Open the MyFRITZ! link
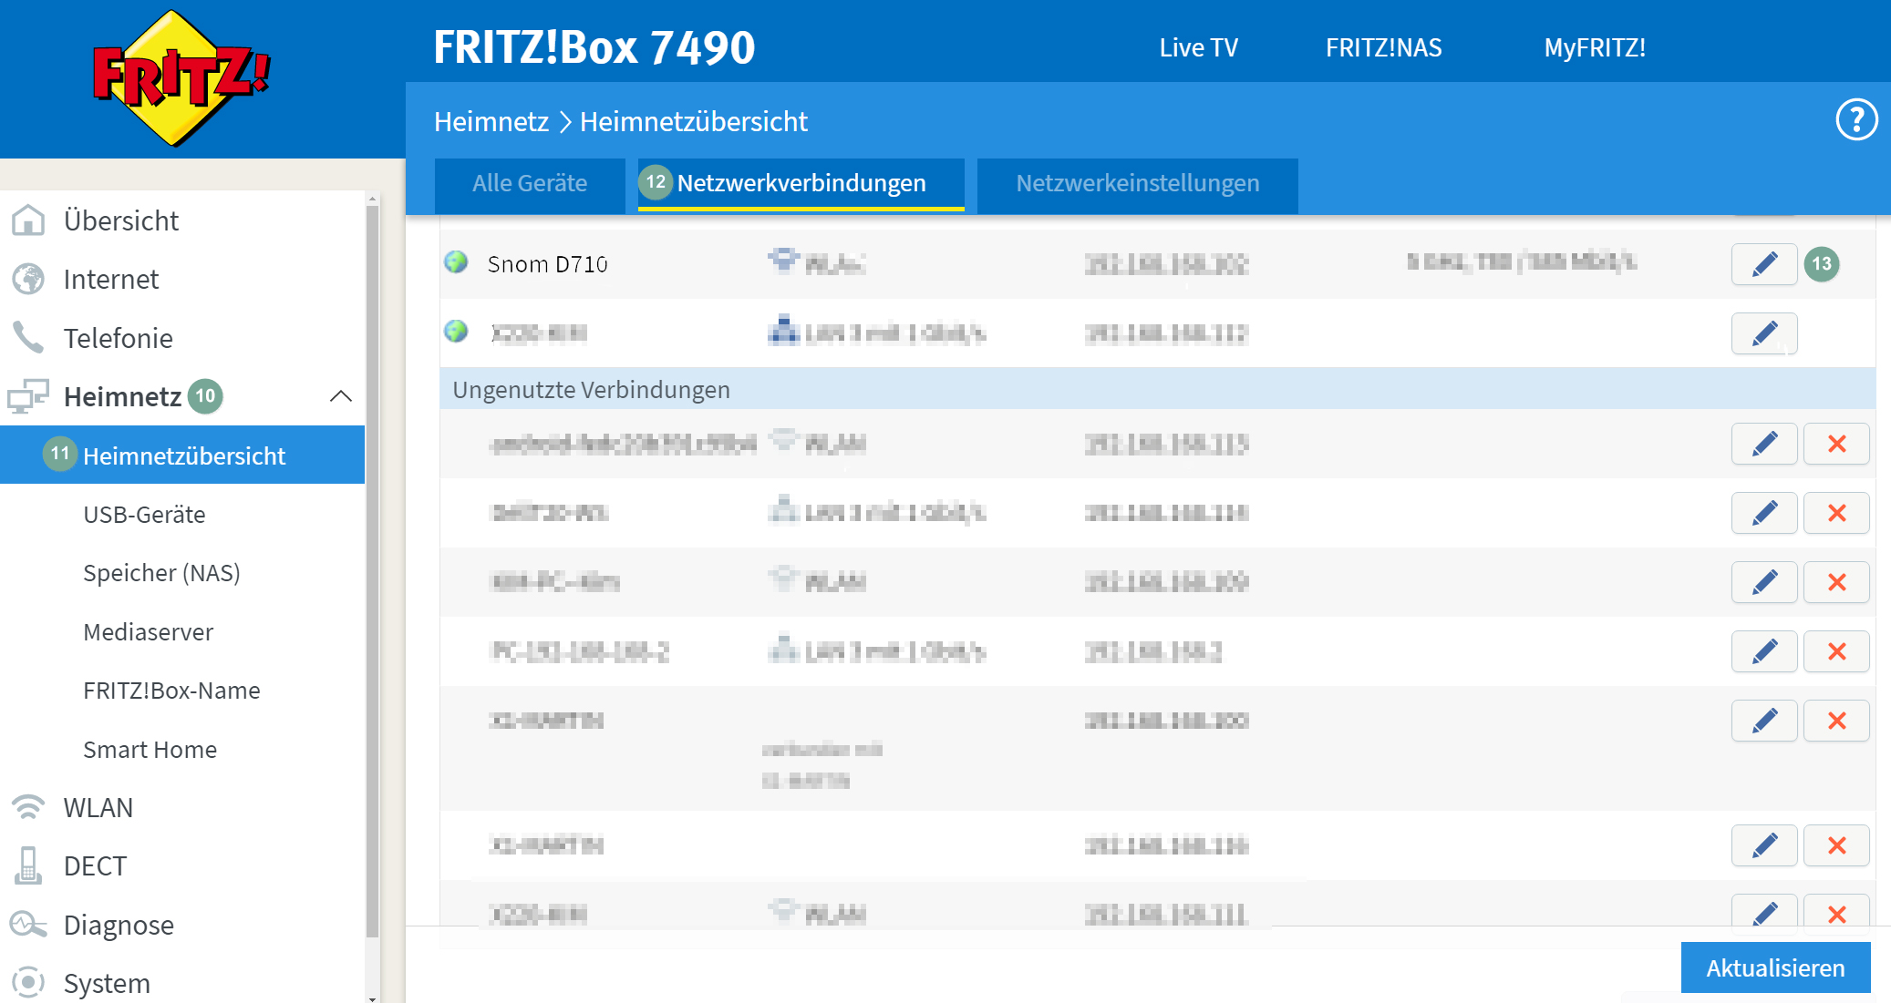The image size is (1891, 1003). pos(1594,47)
